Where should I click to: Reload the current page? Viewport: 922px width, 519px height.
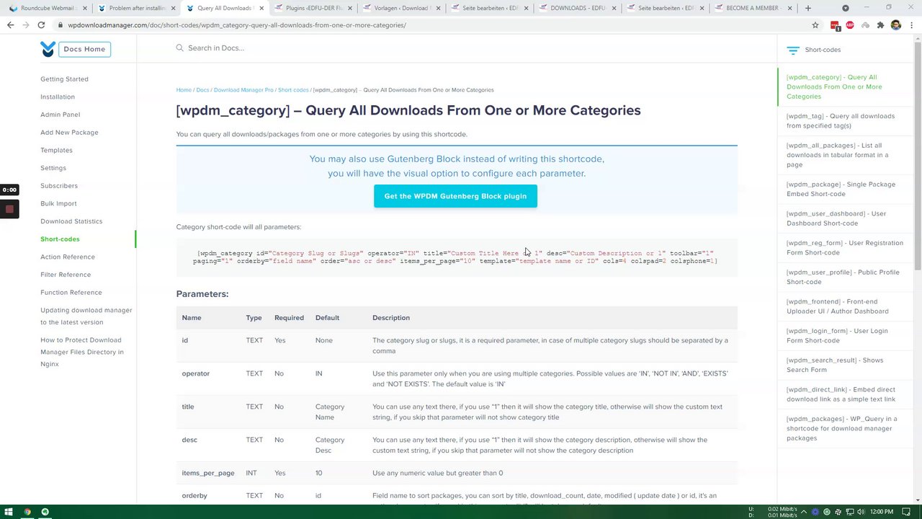click(x=41, y=25)
